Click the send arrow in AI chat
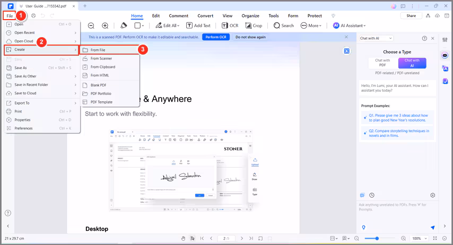The image size is (453, 245). click(x=432, y=227)
